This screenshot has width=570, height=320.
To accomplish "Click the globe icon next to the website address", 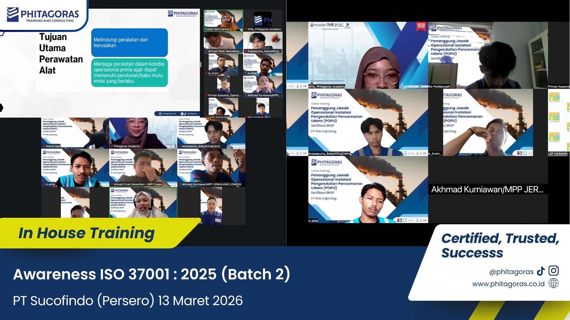I will tap(553, 284).
